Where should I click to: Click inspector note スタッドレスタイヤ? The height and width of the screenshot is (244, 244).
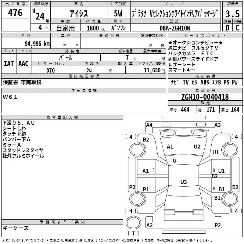click(23, 150)
